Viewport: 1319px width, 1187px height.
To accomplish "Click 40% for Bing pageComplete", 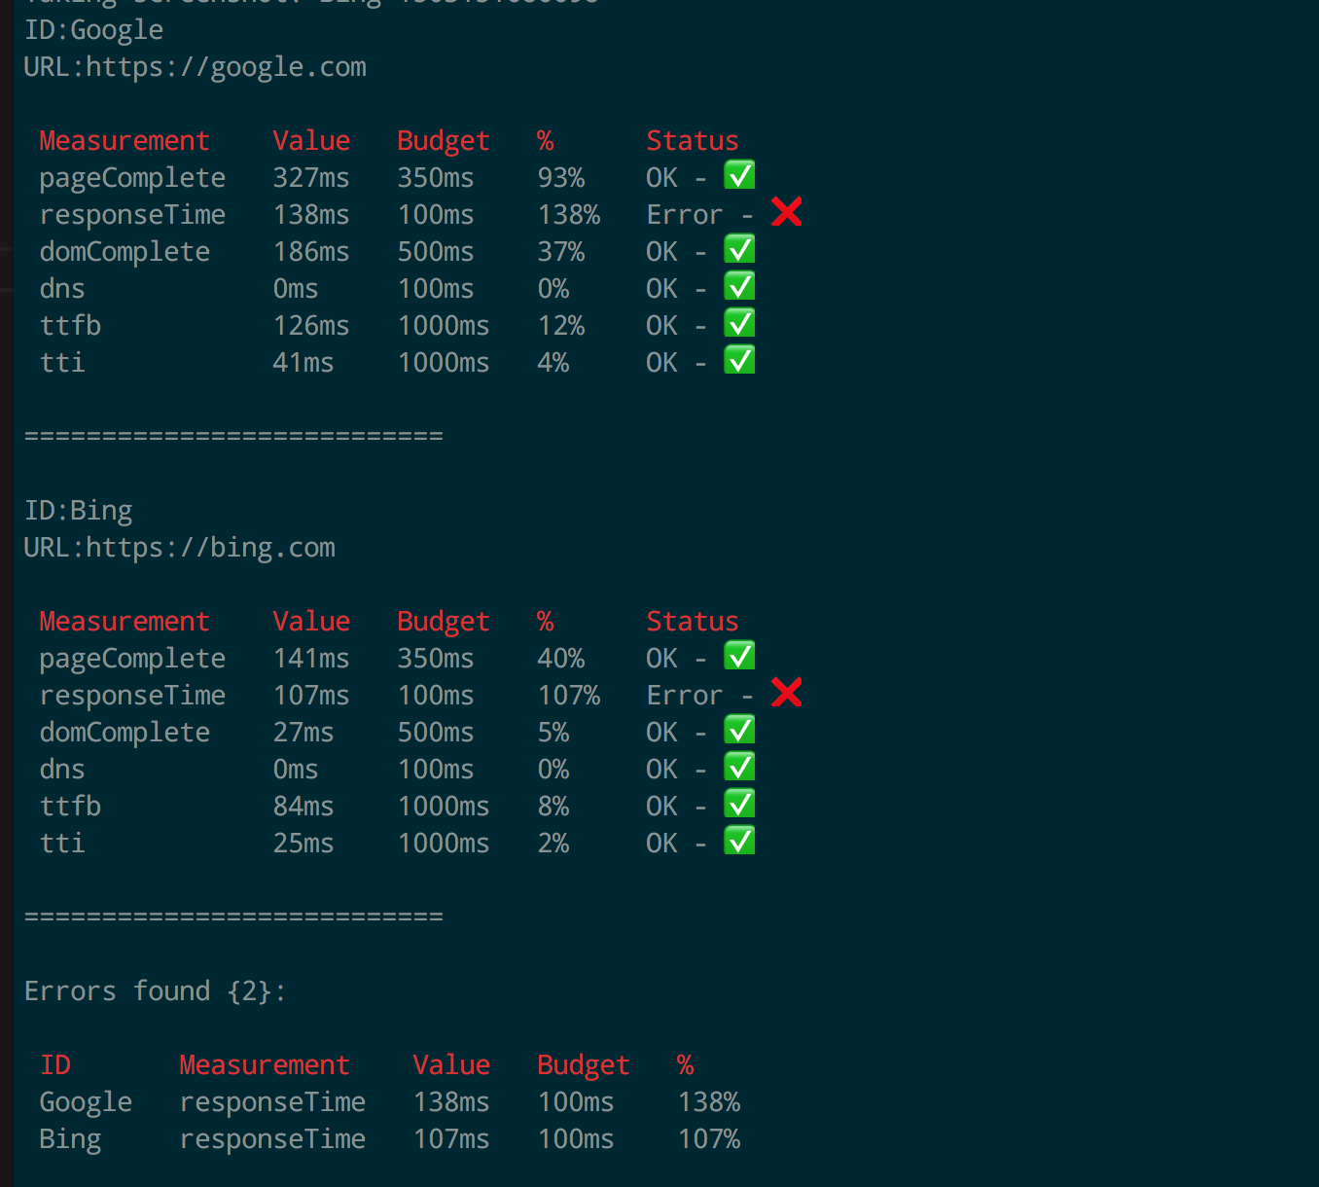I will point(561,659).
